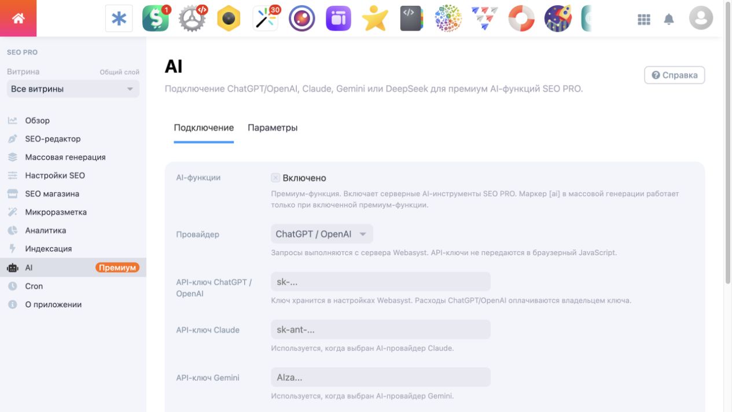Focus the API-ключ ChatGPT / OpenAI field

(x=381, y=282)
